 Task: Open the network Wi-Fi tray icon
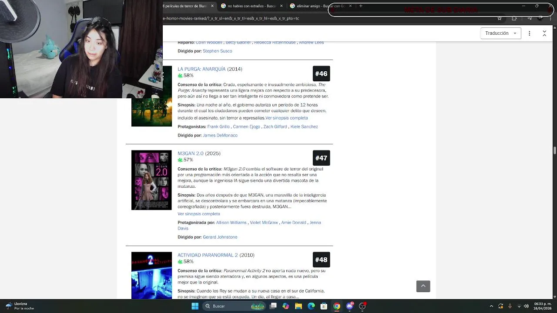click(519, 306)
